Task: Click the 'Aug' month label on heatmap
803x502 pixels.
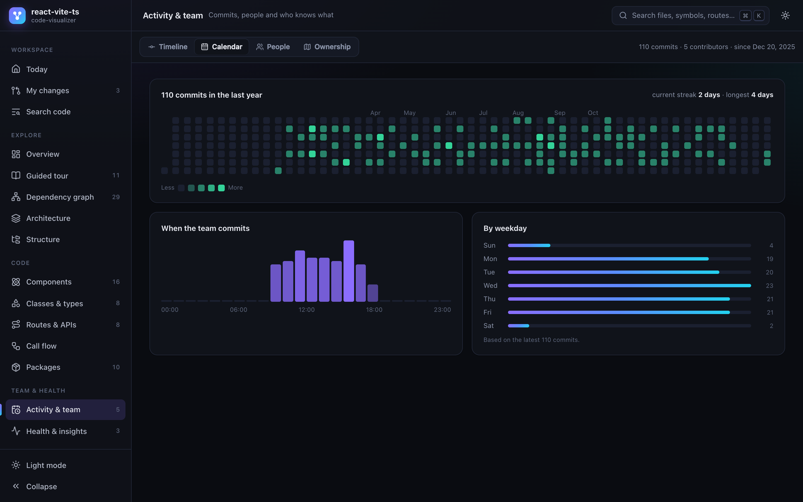Action: [x=518, y=113]
